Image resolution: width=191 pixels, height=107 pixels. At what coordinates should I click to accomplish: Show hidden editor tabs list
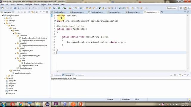162,12
